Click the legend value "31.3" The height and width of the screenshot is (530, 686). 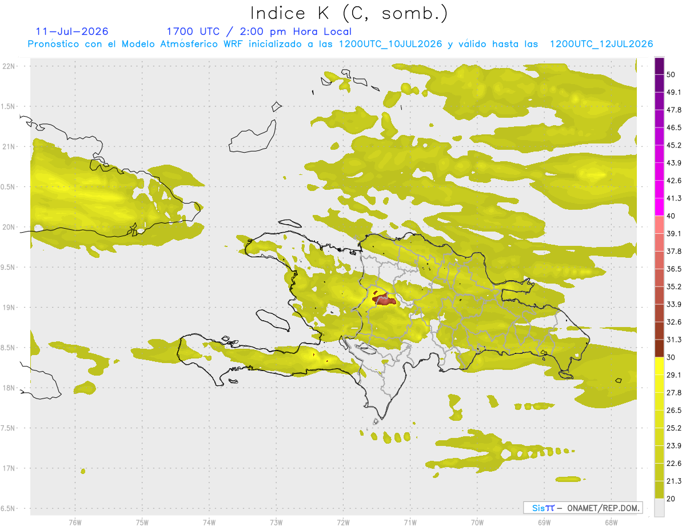[674, 340]
